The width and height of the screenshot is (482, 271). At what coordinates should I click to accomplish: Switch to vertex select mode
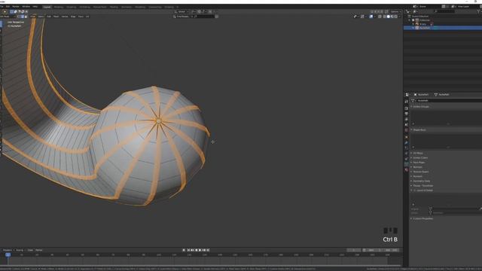coord(19,17)
